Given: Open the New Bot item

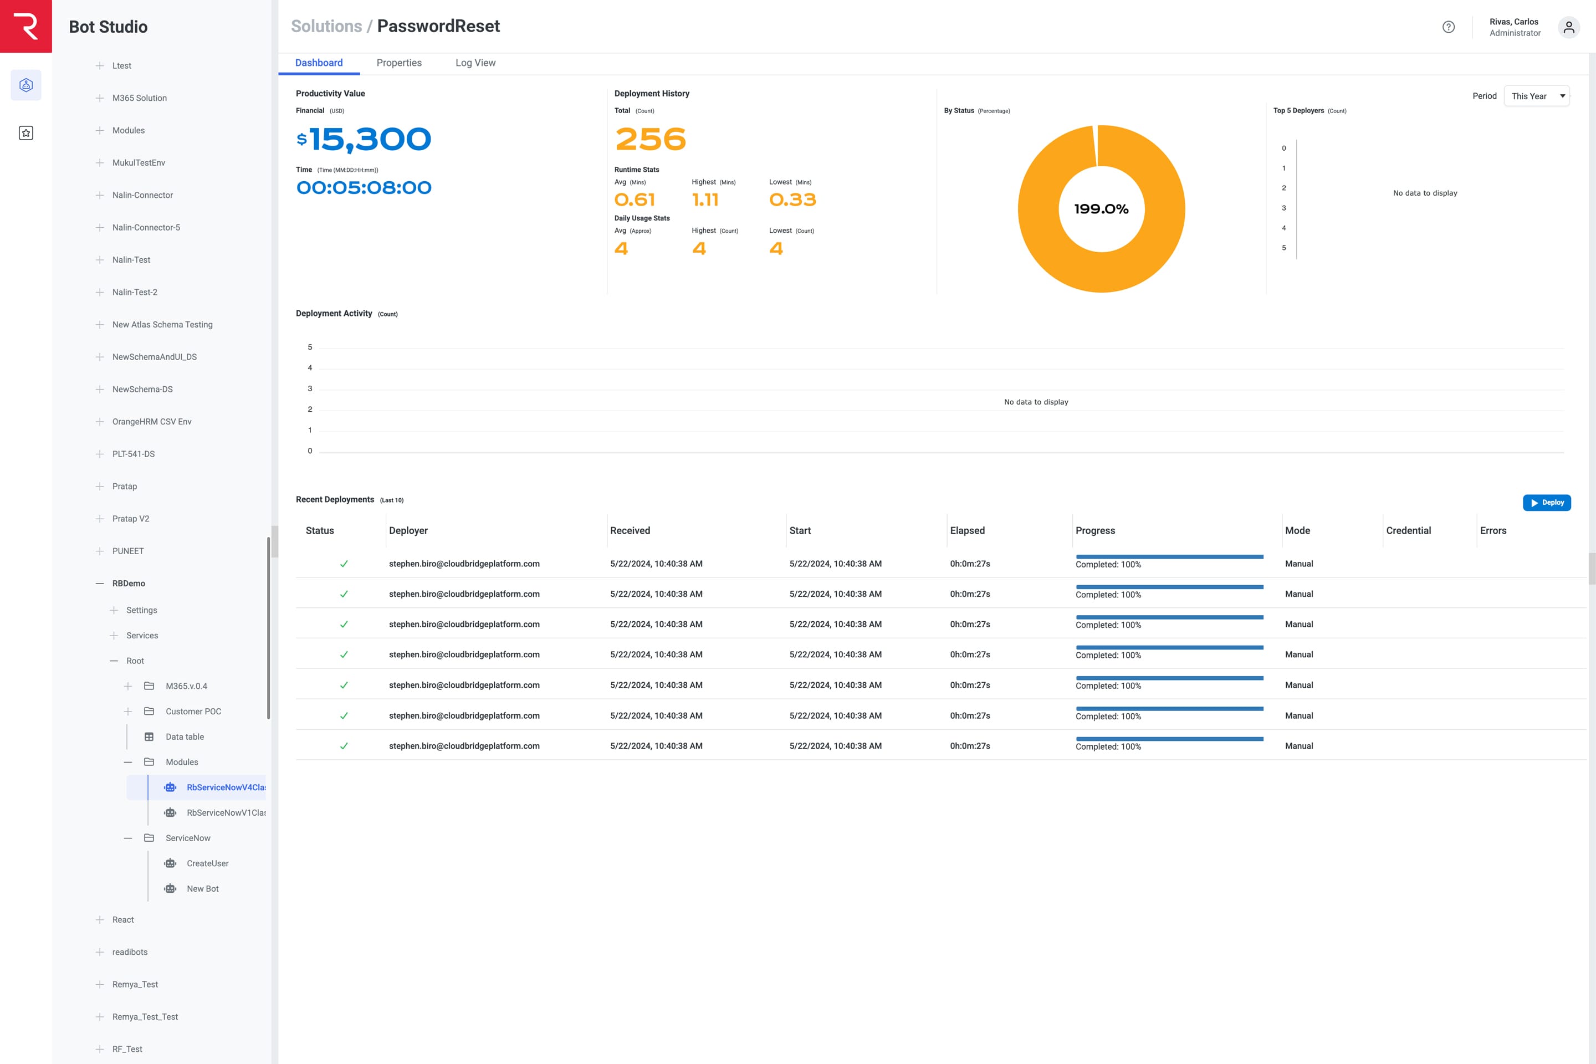Looking at the screenshot, I should [203, 889].
